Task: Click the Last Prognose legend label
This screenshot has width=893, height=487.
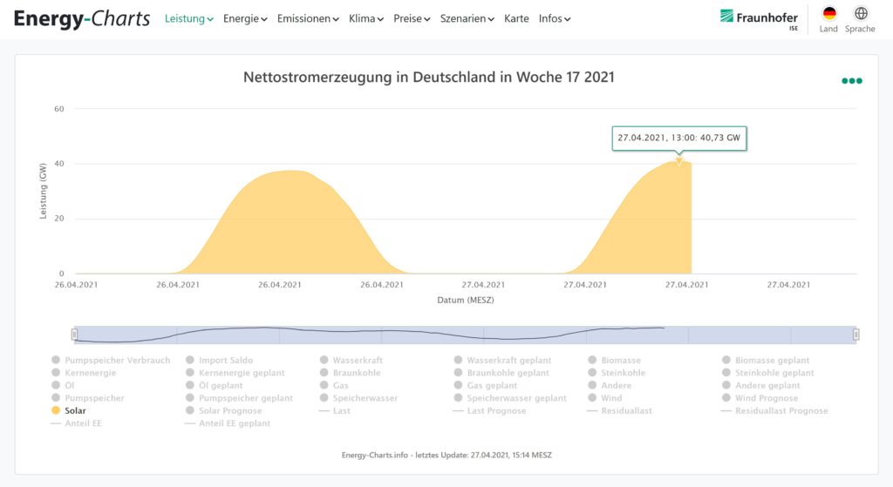Action: click(x=496, y=410)
